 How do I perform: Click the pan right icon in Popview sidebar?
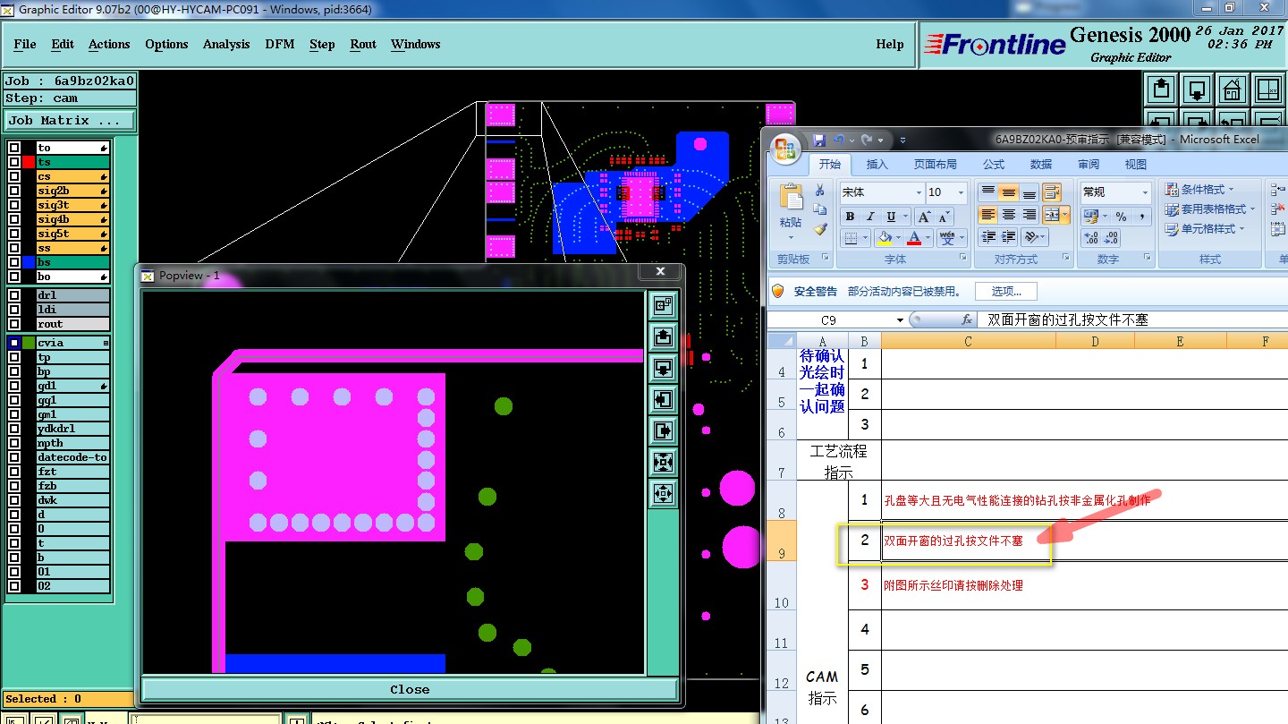click(x=663, y=430)
